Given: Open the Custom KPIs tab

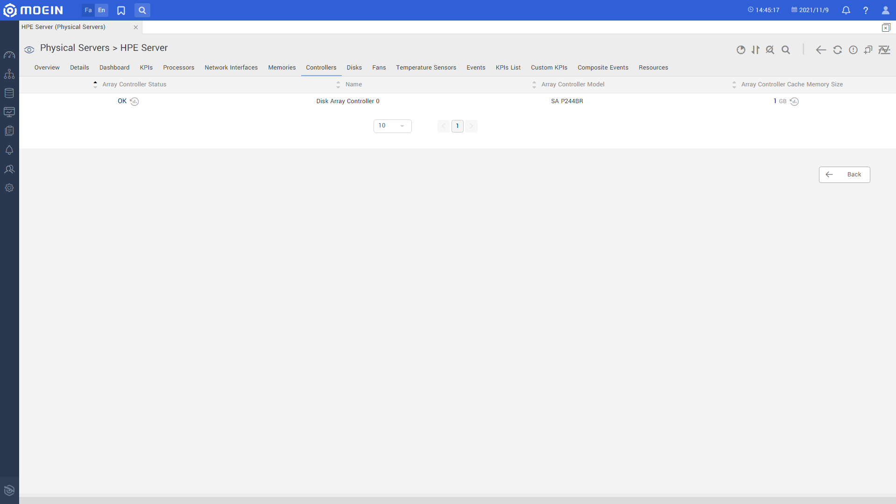Looking at the screenshot, I should (x=549, y=68).
